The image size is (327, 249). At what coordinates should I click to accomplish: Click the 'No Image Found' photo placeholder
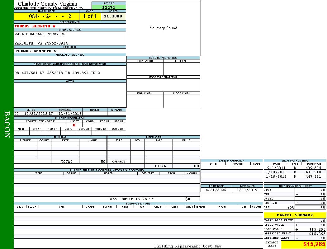[x=163, y=28]
